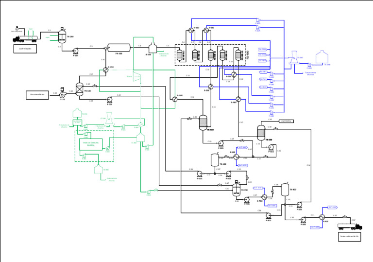Click the pump under the drying tower outlet

click(x=109, y=100)
